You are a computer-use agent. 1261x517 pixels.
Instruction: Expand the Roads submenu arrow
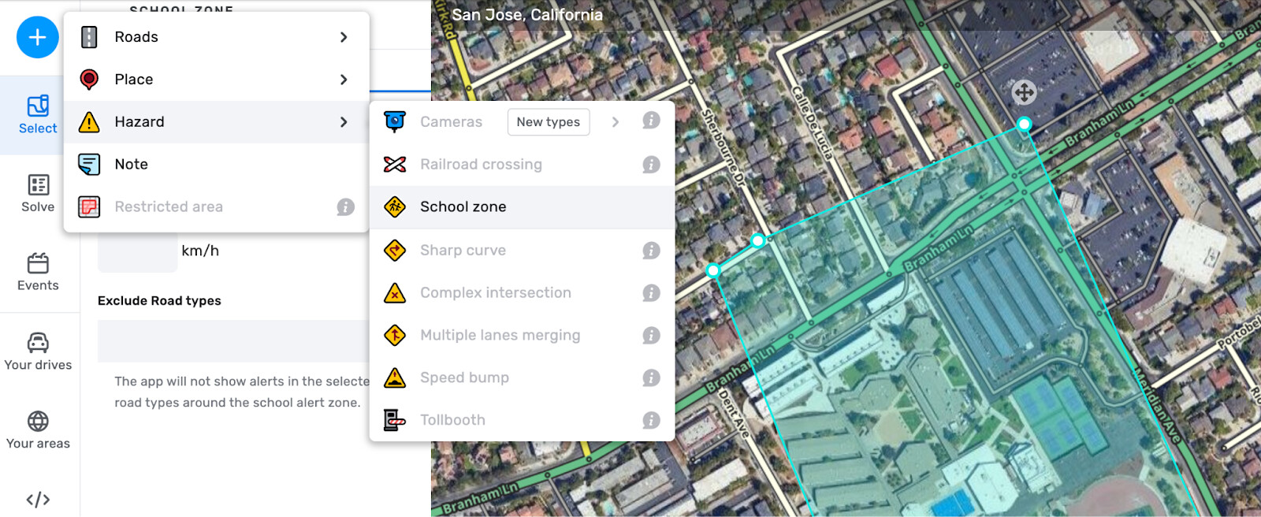point(344,37)
